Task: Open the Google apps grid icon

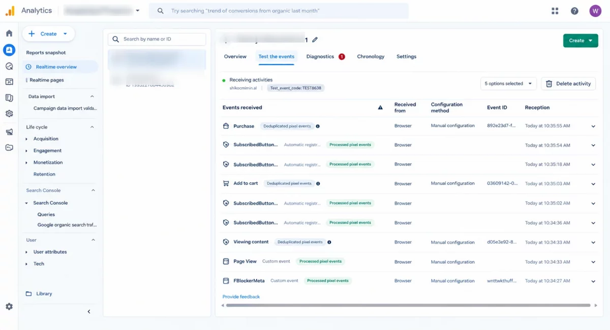Action: click(x=555, y=11)
